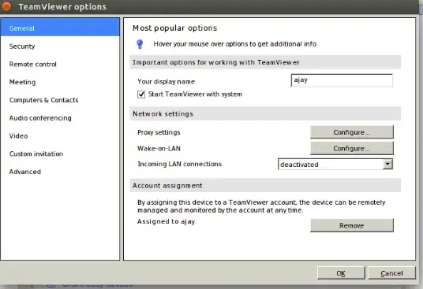Screen dimensions: 423x289
Task: Close the TeamViewer options window
Action: [x=6, y=6]
